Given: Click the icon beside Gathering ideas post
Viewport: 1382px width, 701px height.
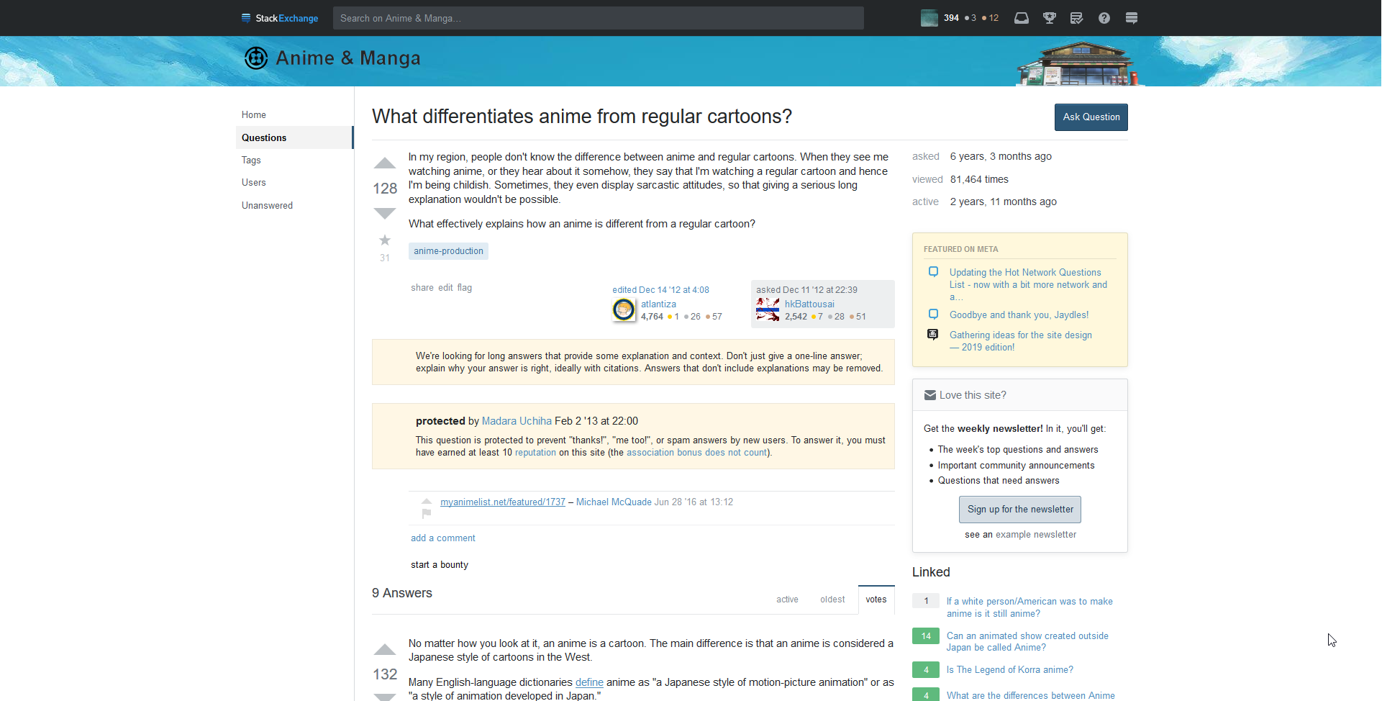Looking at the screenshot, I should [x=933, y=335].
